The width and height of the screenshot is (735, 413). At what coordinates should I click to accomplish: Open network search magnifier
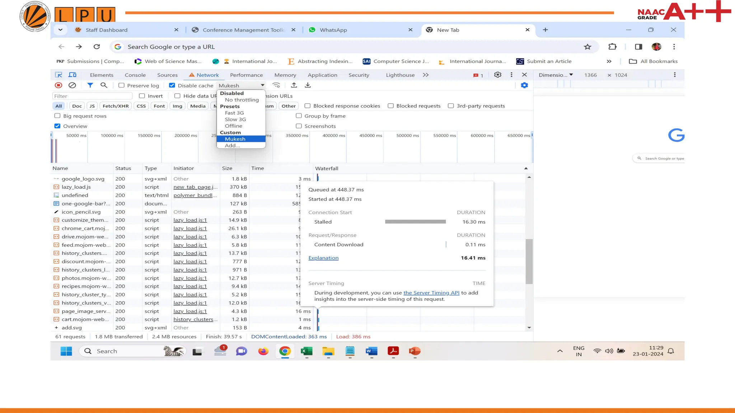104,85
